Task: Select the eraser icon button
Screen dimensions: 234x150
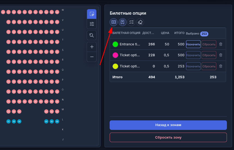Action: tap(140, 22)
